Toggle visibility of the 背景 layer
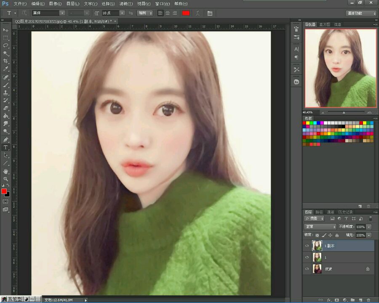Viewport: 379px width, 303px height. [x=307, y=268]
